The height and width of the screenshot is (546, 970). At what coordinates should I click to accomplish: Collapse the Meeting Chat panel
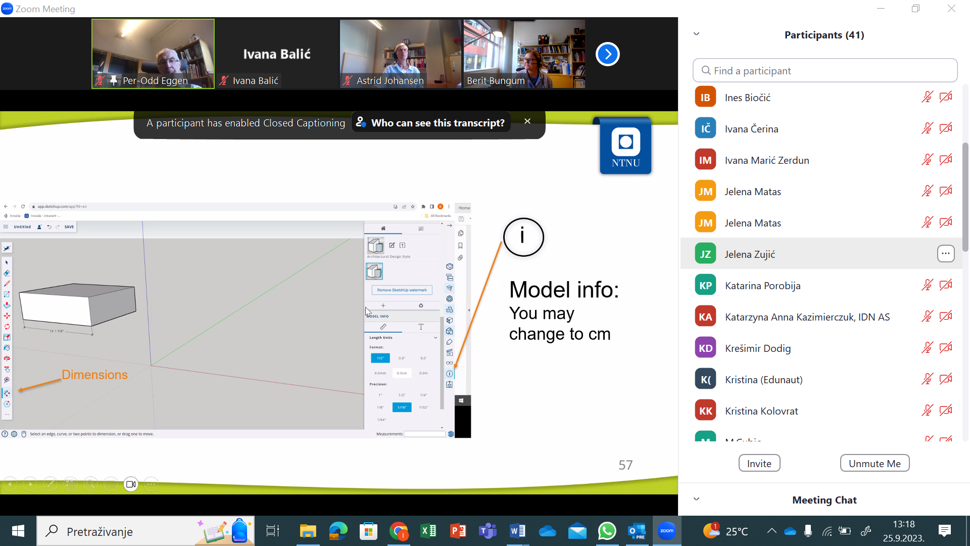point(696,499)
